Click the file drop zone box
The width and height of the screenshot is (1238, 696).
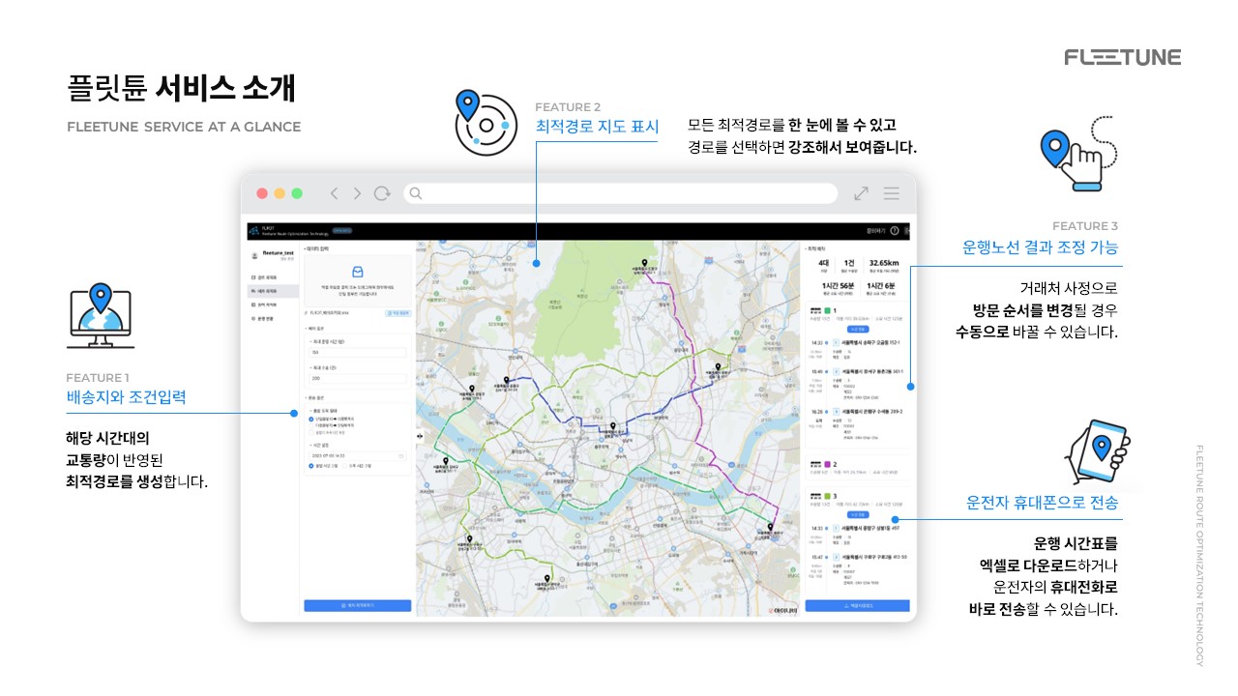tap(357, 280)
